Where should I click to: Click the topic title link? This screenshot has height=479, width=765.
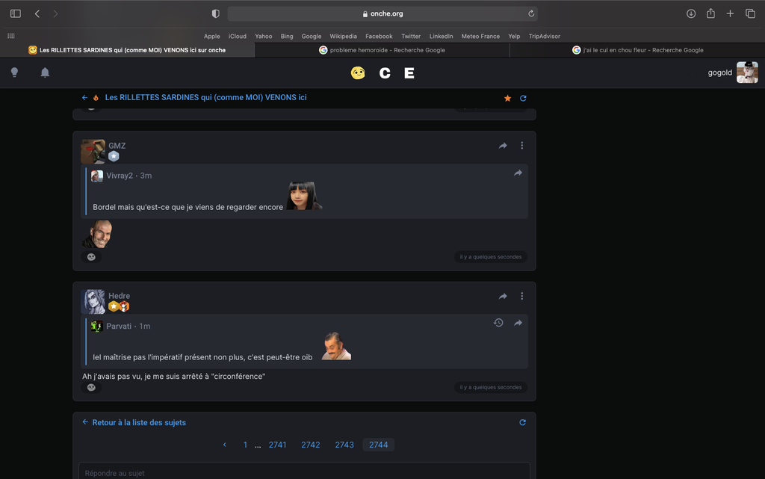(206, 98)
